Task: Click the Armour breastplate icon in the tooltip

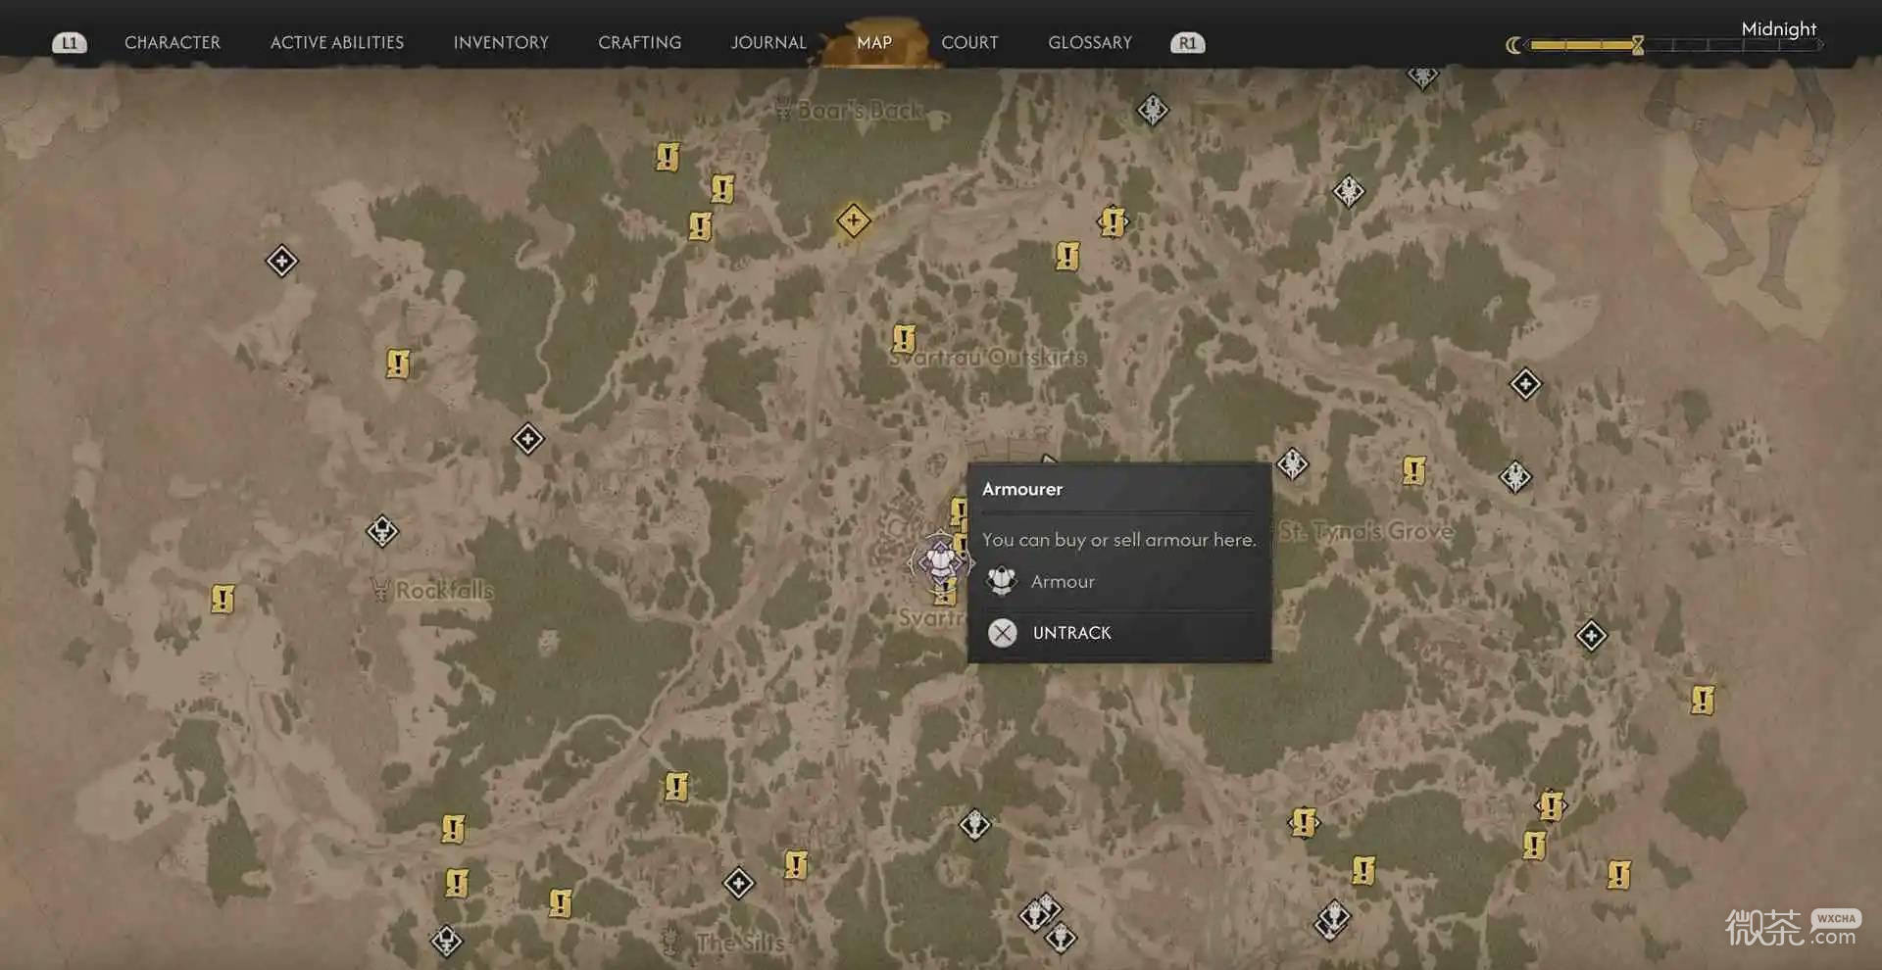Action: [x=1001, y=581]
